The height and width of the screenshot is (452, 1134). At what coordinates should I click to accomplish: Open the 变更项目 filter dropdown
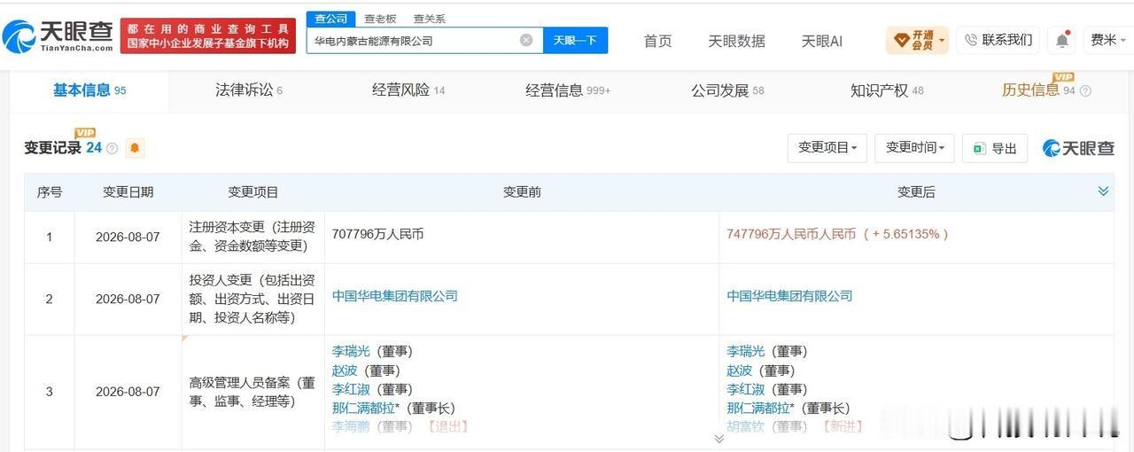click(827, 148)
